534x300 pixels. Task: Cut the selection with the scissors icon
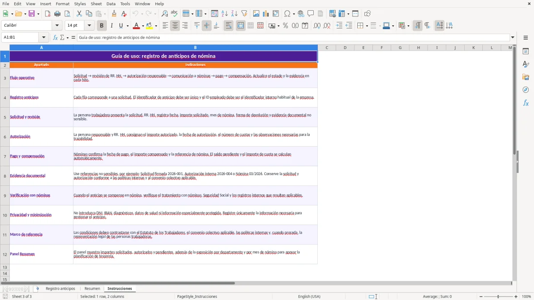click(x=79, y=14)
